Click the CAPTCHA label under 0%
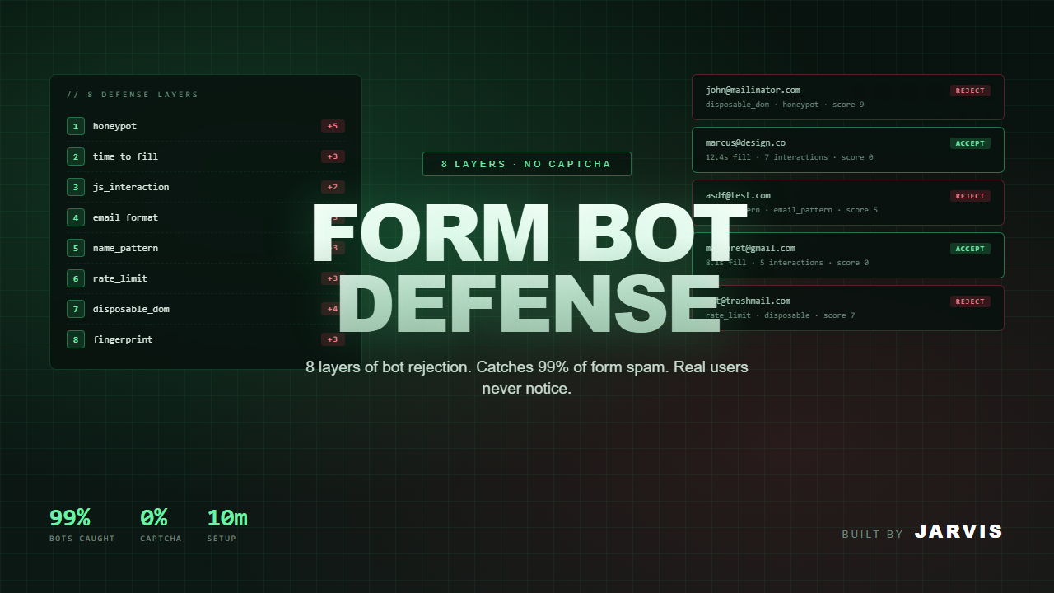Viewport: 1054px width, 593px height. coord(161,539)
